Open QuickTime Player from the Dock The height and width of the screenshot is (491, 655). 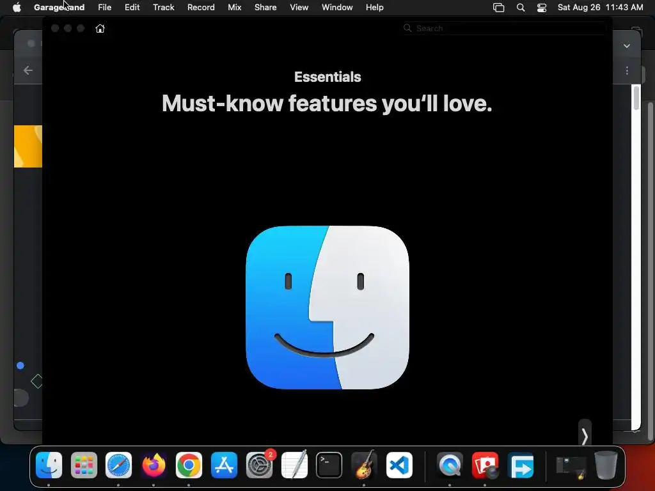[450, 465]
